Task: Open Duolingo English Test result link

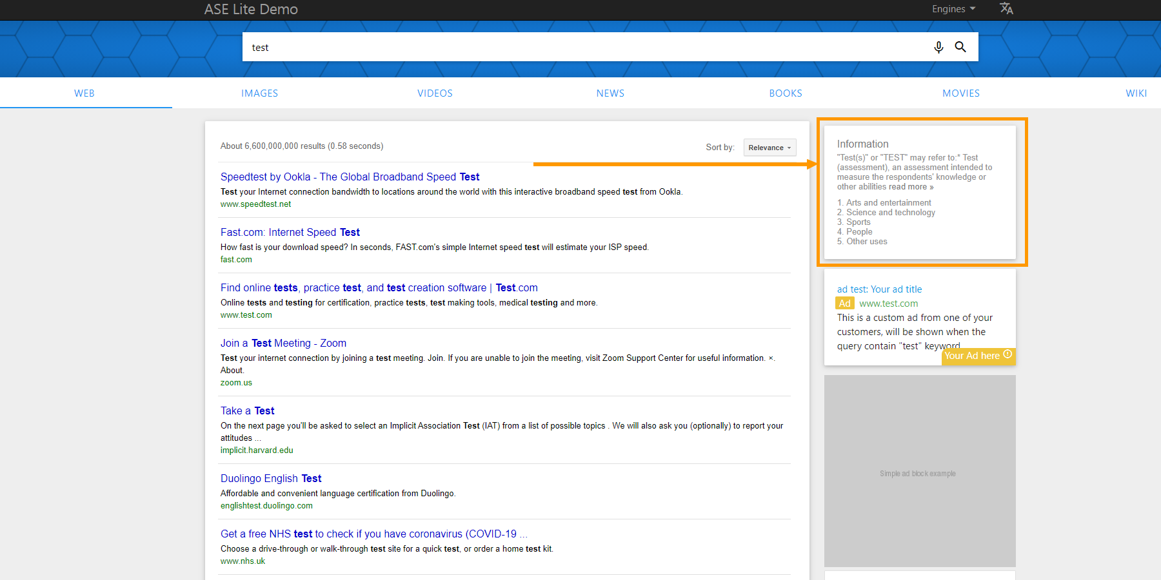Action: 271,478
